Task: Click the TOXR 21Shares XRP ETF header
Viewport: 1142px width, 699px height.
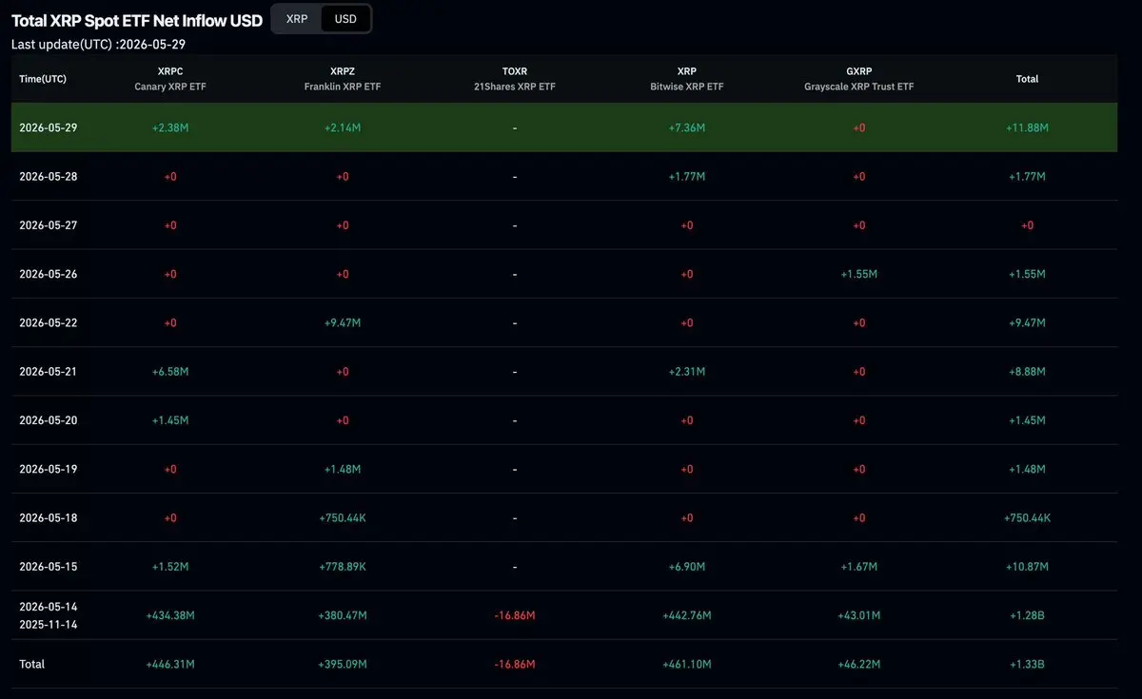Action: 515,79
